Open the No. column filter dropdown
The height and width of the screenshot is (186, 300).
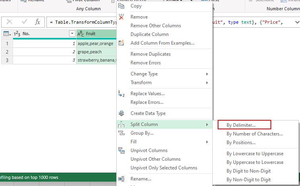click(72, 34)
